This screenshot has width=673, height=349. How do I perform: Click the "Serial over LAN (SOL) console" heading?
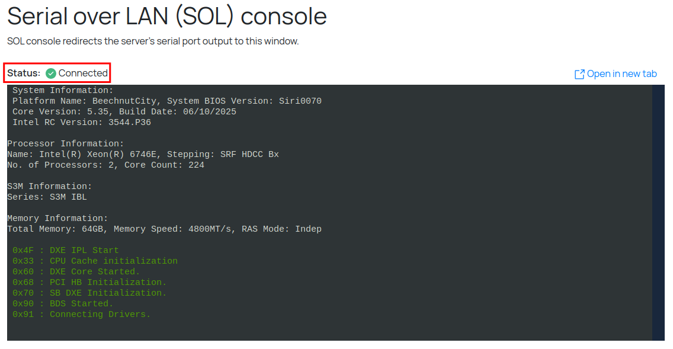[x=167, y=16]
